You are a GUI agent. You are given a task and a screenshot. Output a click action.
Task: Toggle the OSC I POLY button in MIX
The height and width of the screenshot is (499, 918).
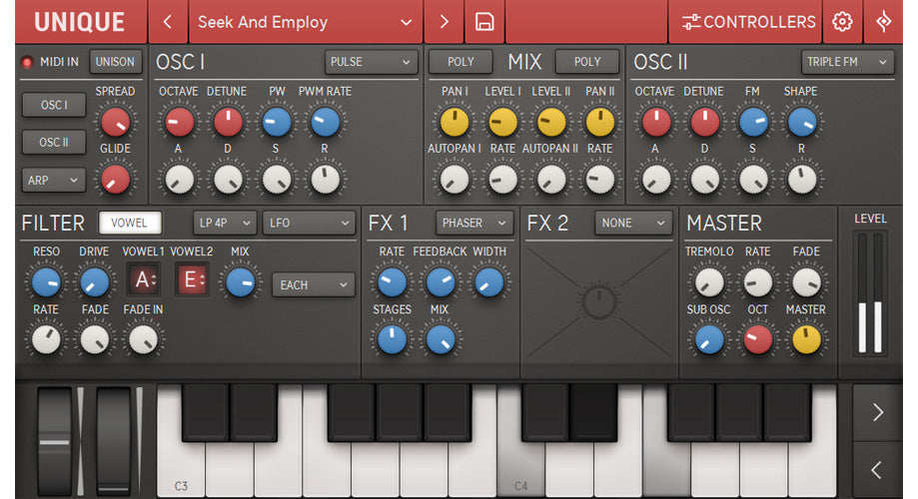(x=460, y=62)
